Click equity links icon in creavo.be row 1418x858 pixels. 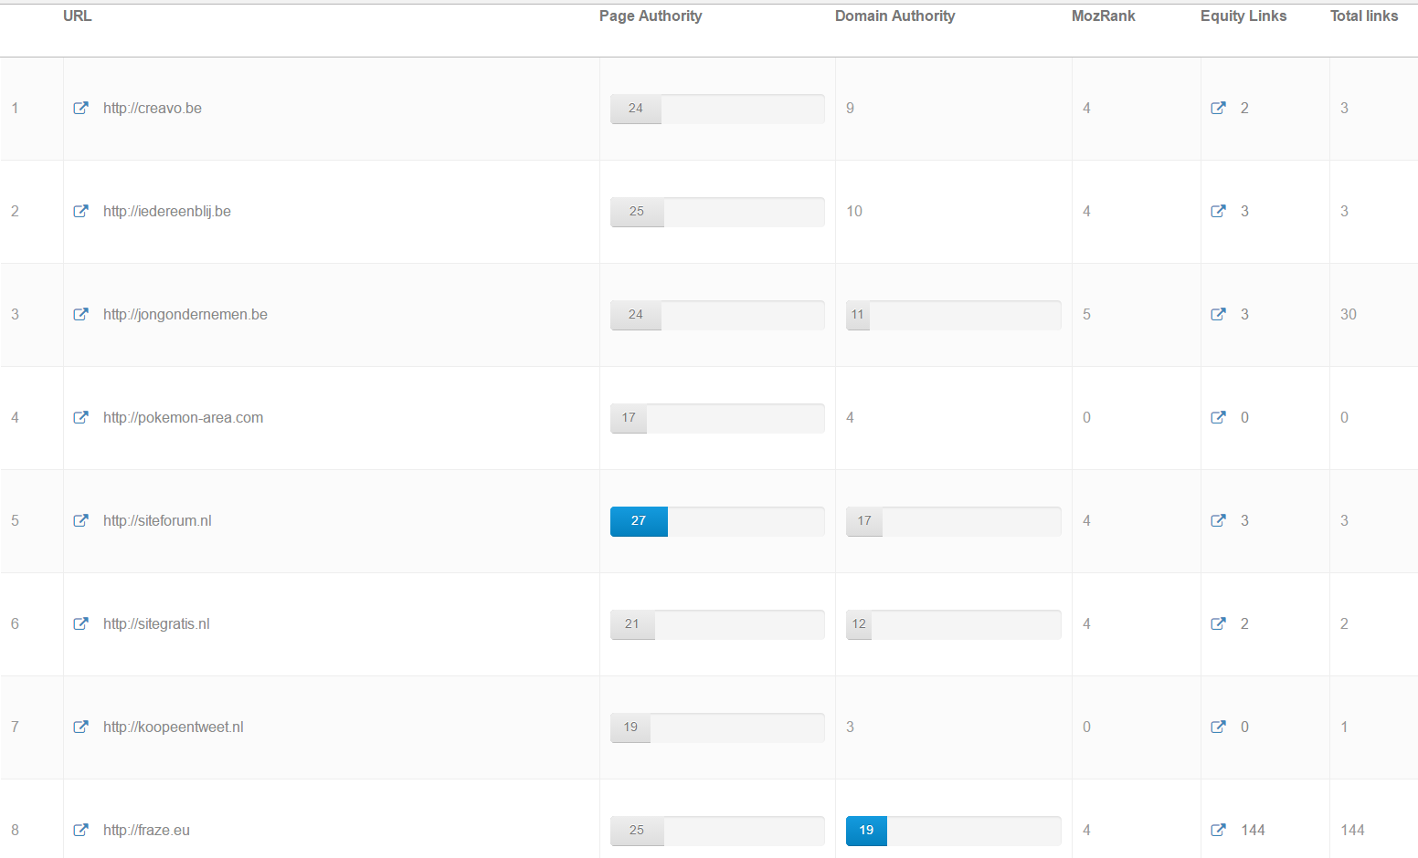tap(1218, 108)
